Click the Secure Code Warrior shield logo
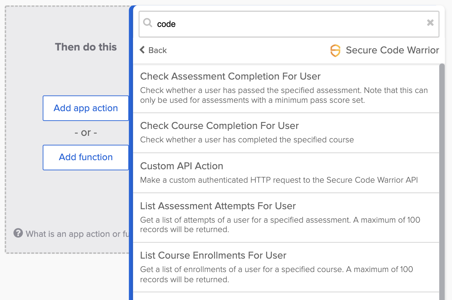The height and width of the screenshot is (300, 452). 335,50
